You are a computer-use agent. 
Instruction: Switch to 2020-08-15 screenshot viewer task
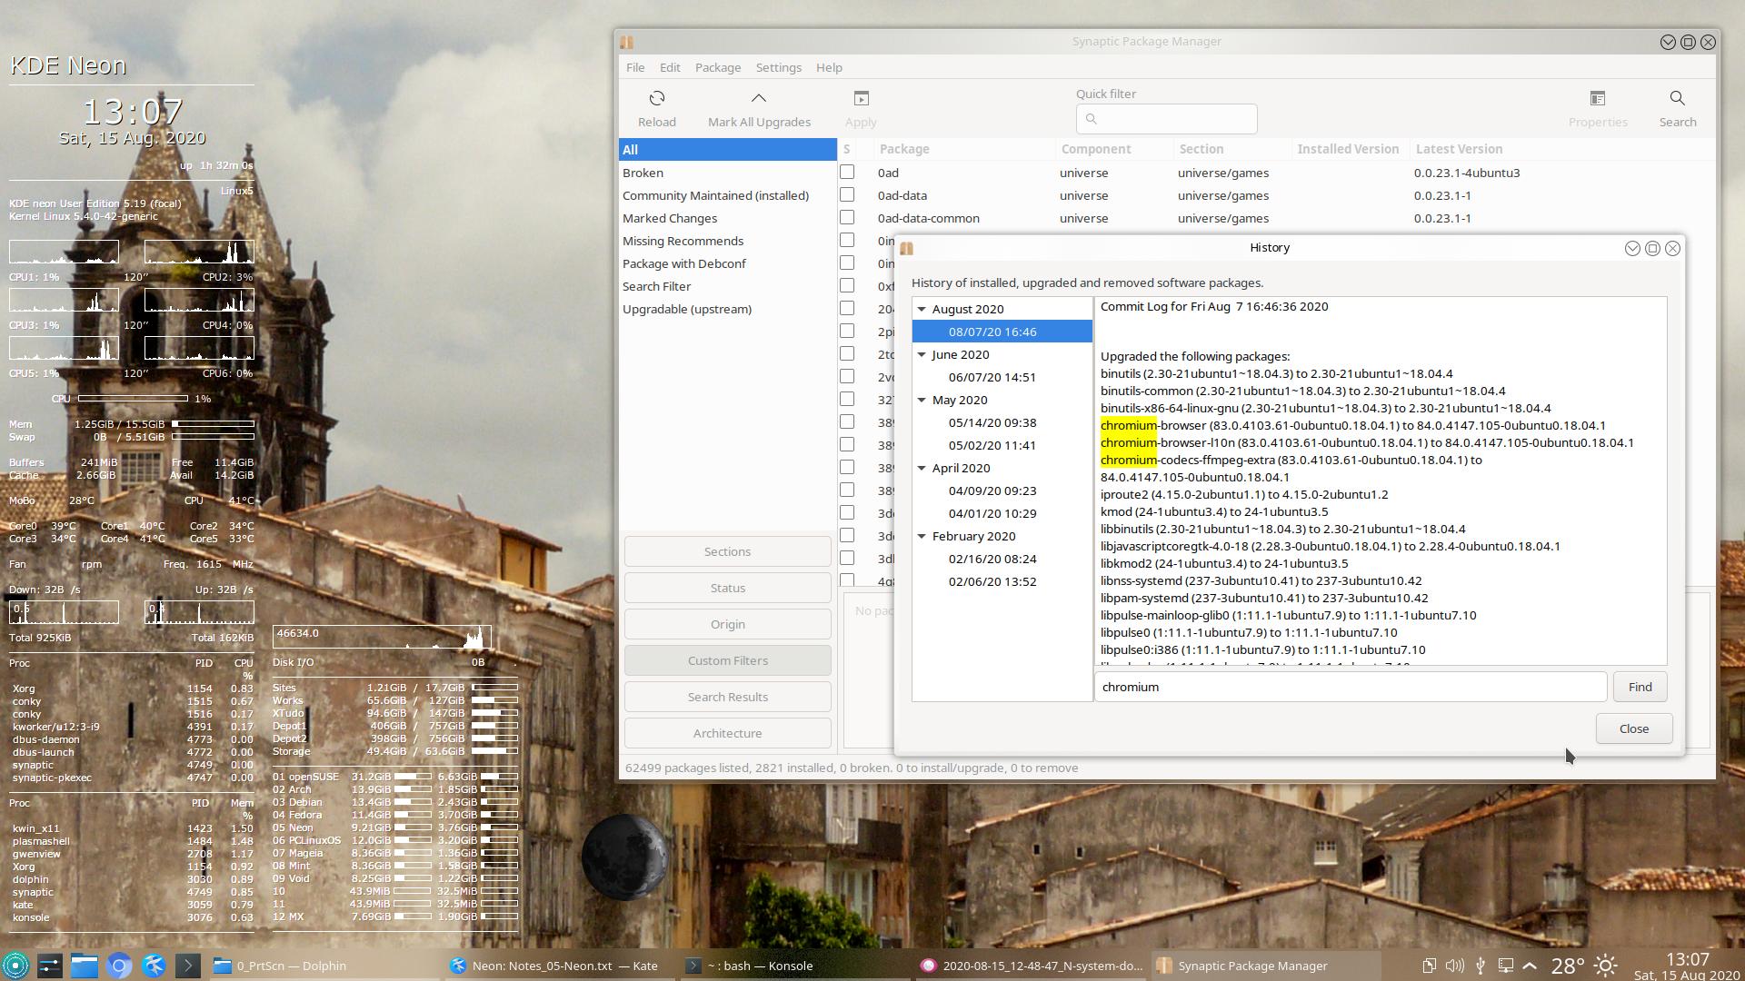(1032, 966)
